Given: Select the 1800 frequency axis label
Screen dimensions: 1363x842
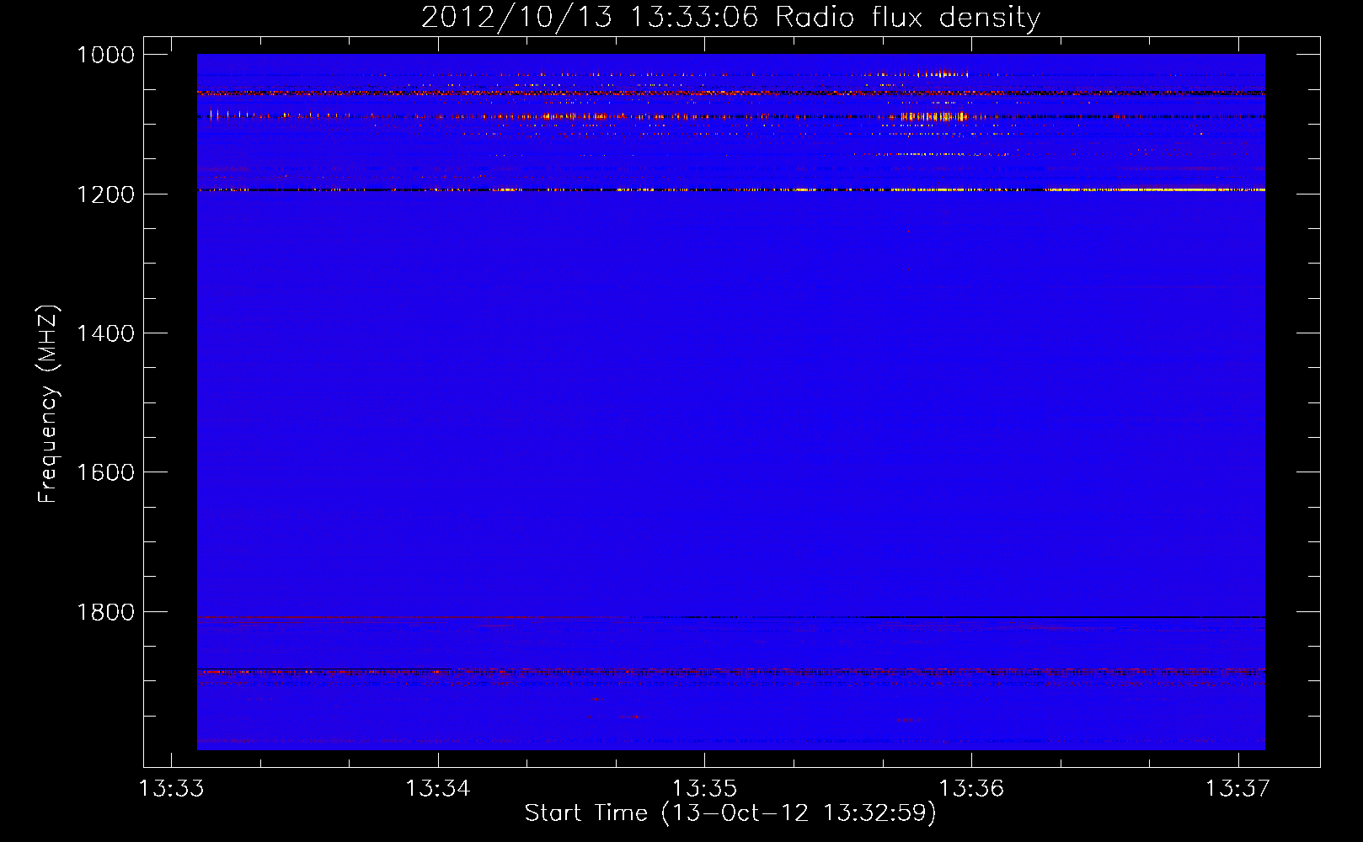Looking at the screenshot, I should pos(105,612).
